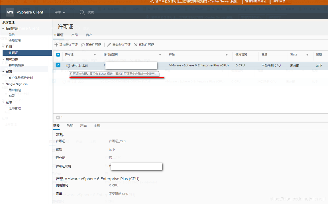Click the selected count checkbox in the table footer
Screen dimensions: 328x204
coord(58,118)
